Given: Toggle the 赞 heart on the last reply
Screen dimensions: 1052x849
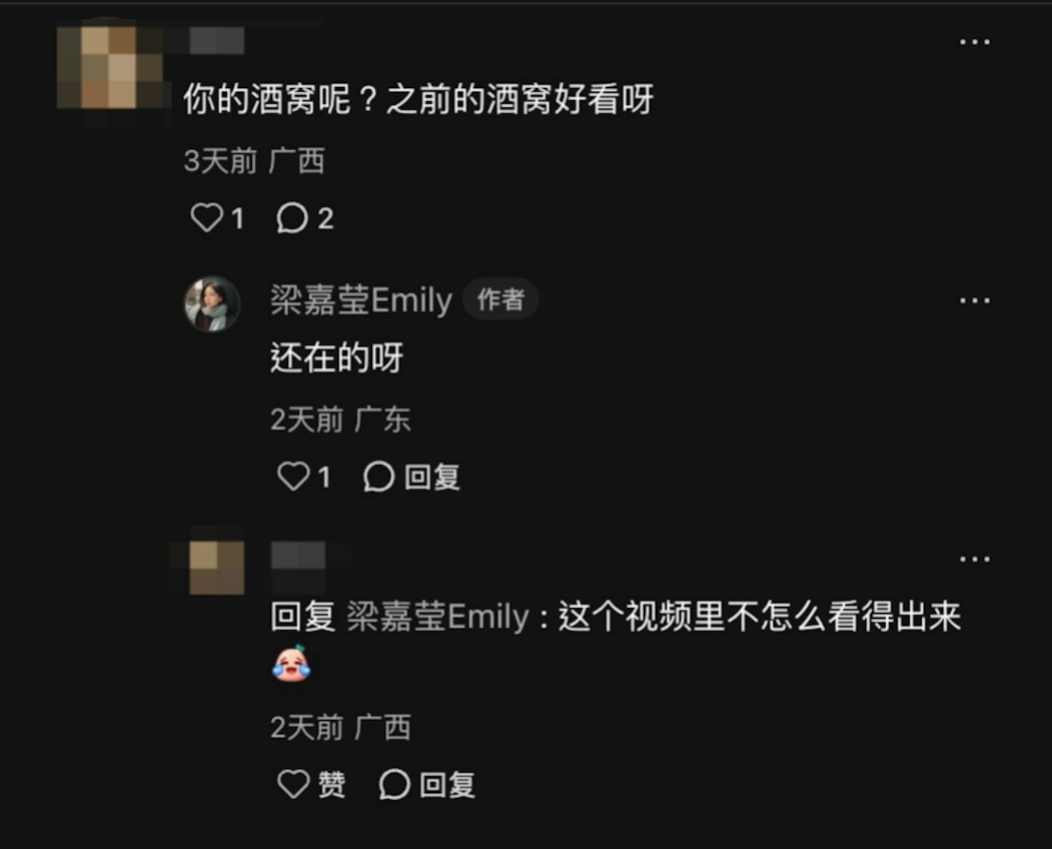Looking at the screenshot, I should click(x=294, y=784).
